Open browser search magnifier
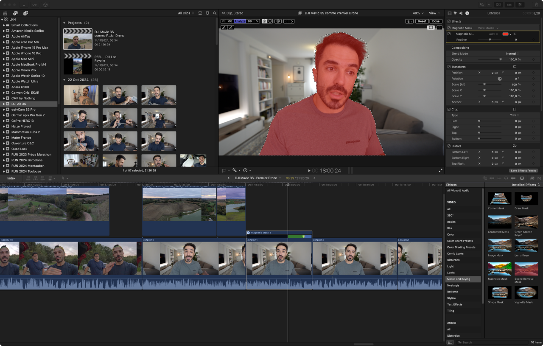This screenshot has width=543, height=346. pos(215,13)
